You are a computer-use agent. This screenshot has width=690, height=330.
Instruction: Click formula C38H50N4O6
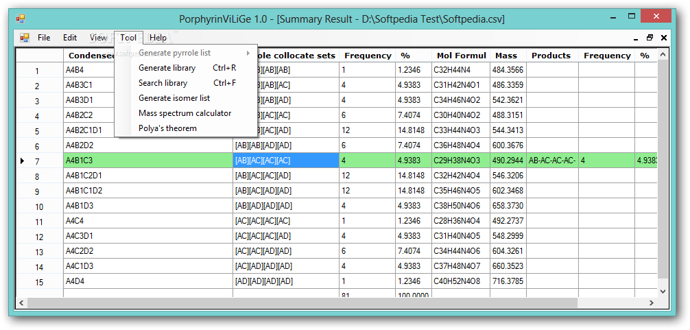(461, 206)
